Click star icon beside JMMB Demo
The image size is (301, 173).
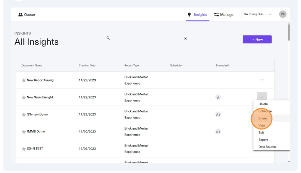pos(24,132)
